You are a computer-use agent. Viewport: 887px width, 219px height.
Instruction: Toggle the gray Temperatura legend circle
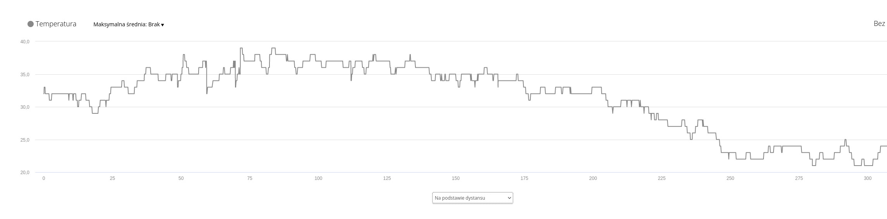pyautogui.click(x=31, y=24)
